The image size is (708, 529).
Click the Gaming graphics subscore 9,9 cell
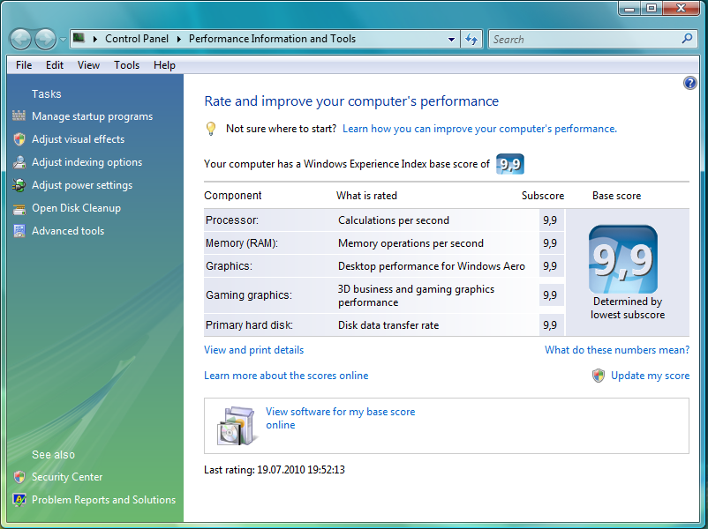pyautogui.click(x=550, y=295)
